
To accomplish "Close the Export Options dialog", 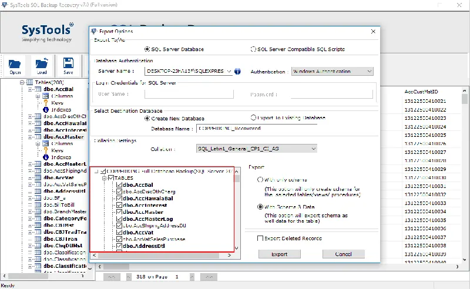I will (373, 31).
